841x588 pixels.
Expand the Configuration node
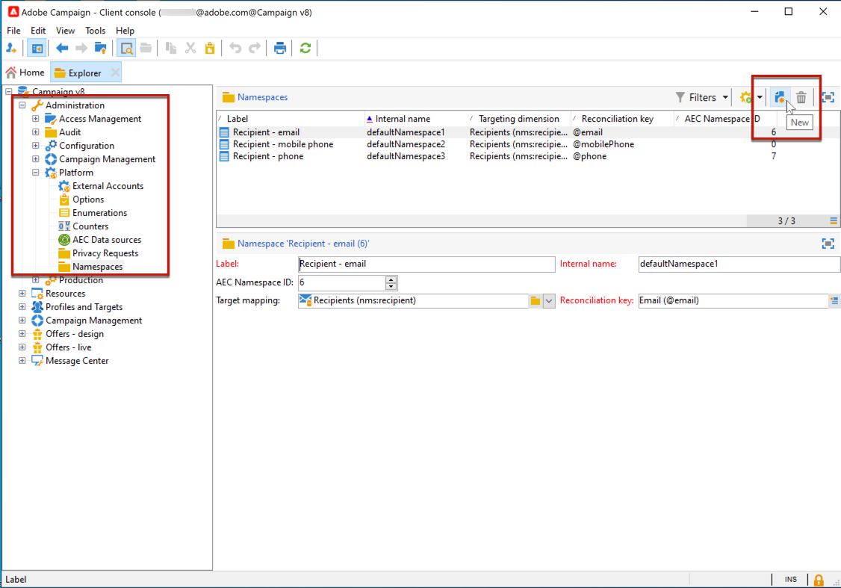coord(35,146)
